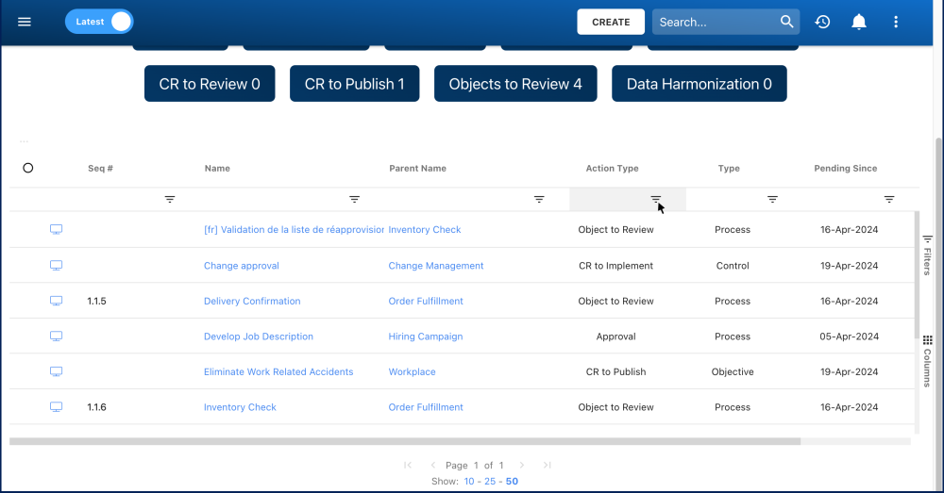This screenshot has width=944, height=493.
Task: Expand the Columns side panel
Action: point(927,361)
